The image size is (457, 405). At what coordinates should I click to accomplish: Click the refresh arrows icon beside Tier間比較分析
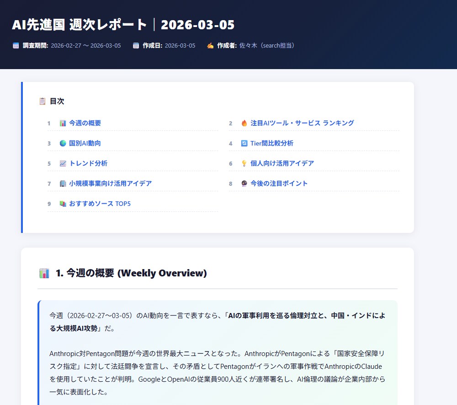tap(244, 143)
